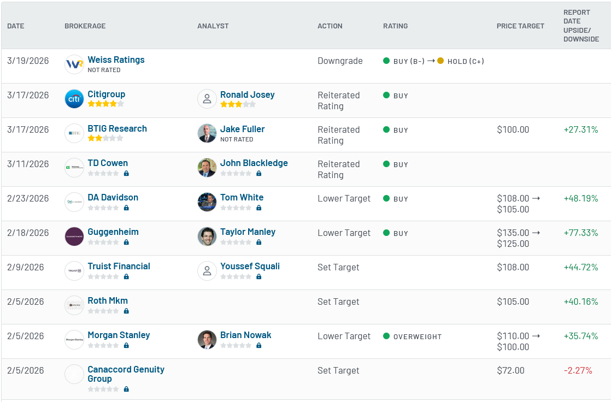611x402 pixels.
Task: Click the lock icon under Morgan Stanley
Action: point(126,345)
